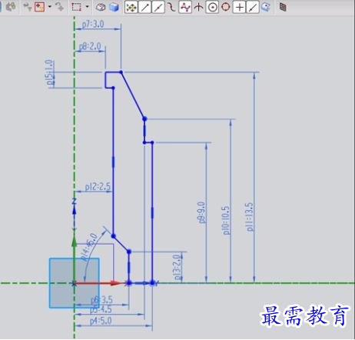Image resolution: width=355 pixels, height=340 pixels.
Task: Select the p6:3.5 dimension
Action: pyautogui.click(x=101, y=300)
